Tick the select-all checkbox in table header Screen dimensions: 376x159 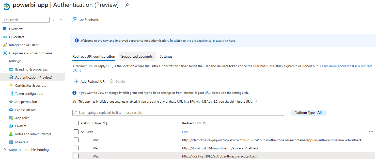pos(76,123)
